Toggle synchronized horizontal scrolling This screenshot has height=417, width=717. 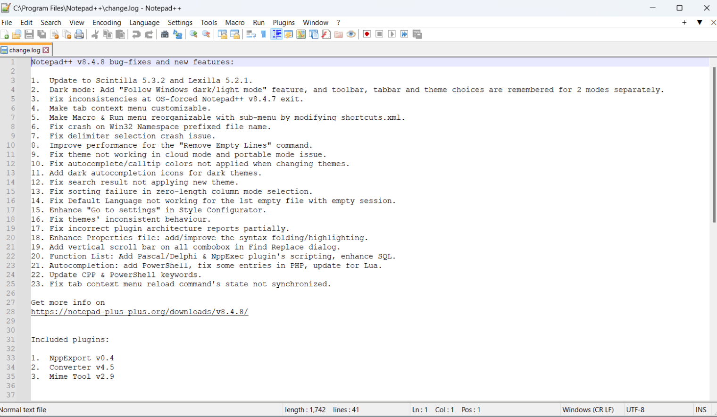point(235,34)
